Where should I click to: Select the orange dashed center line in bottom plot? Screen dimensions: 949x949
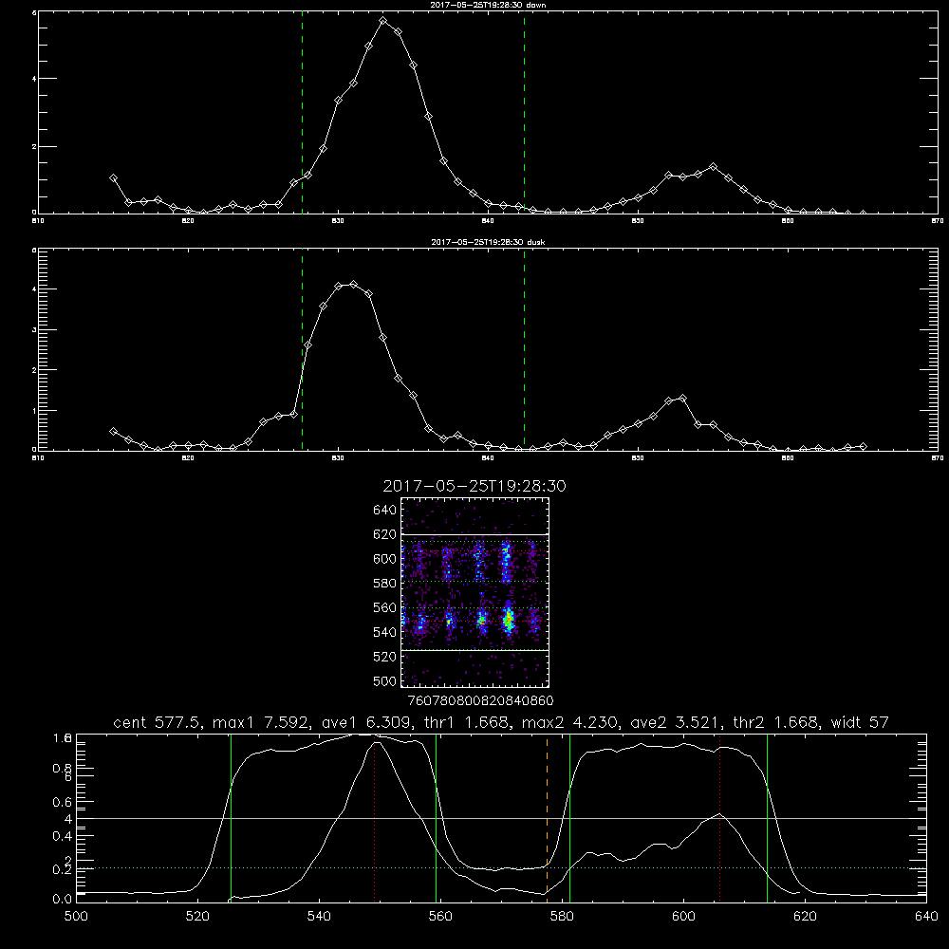point(548,819)
